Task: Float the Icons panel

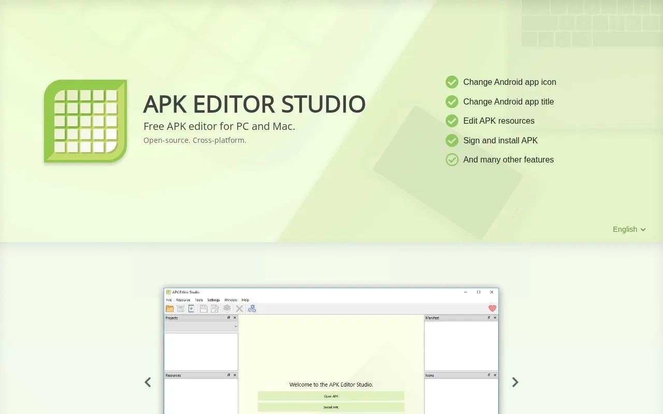Action: click(x=489, y=375)
